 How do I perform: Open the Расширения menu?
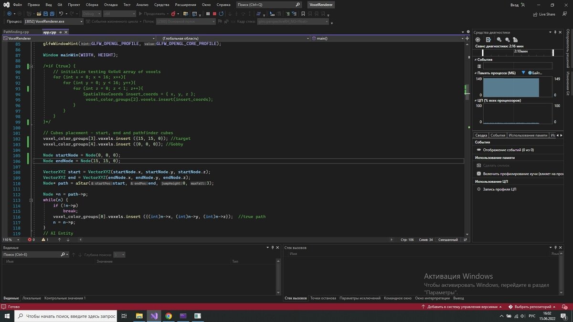185,4
